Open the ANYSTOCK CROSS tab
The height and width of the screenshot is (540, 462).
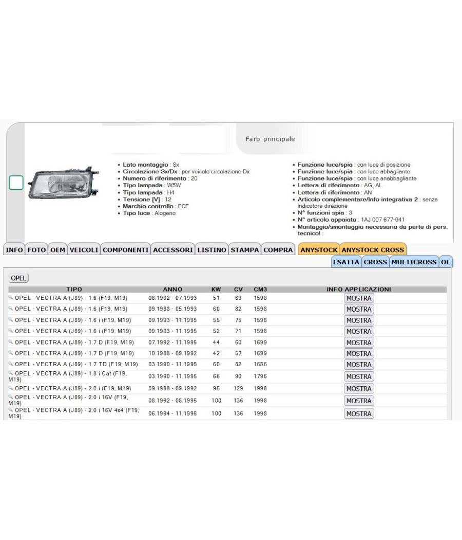pyautogui.click(x=373, y=249)
